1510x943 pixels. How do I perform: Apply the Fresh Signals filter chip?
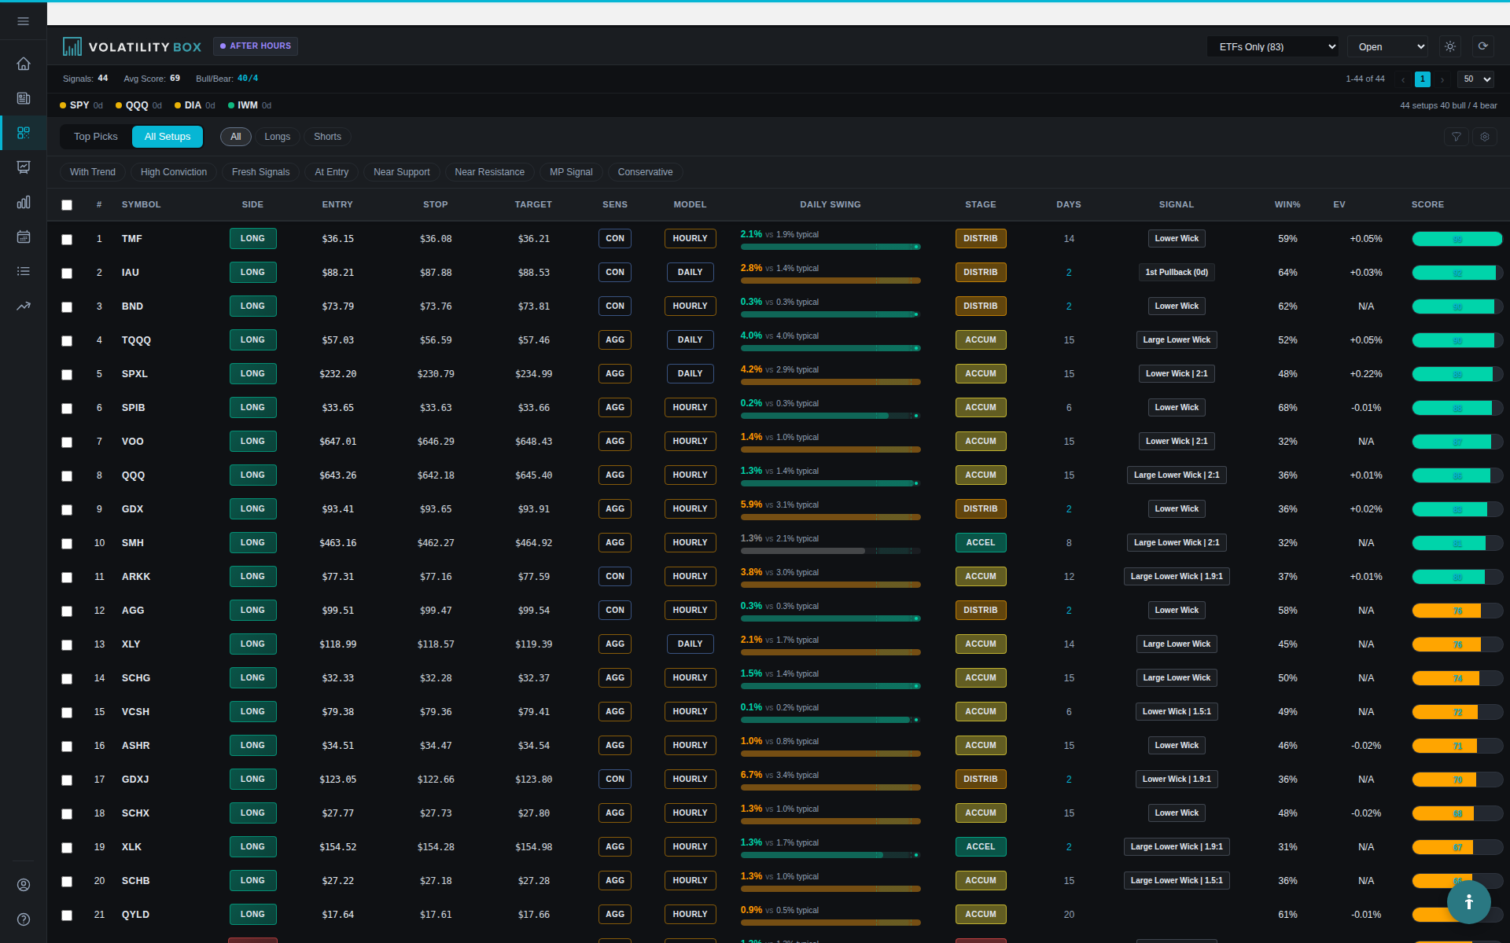[260, 172]
